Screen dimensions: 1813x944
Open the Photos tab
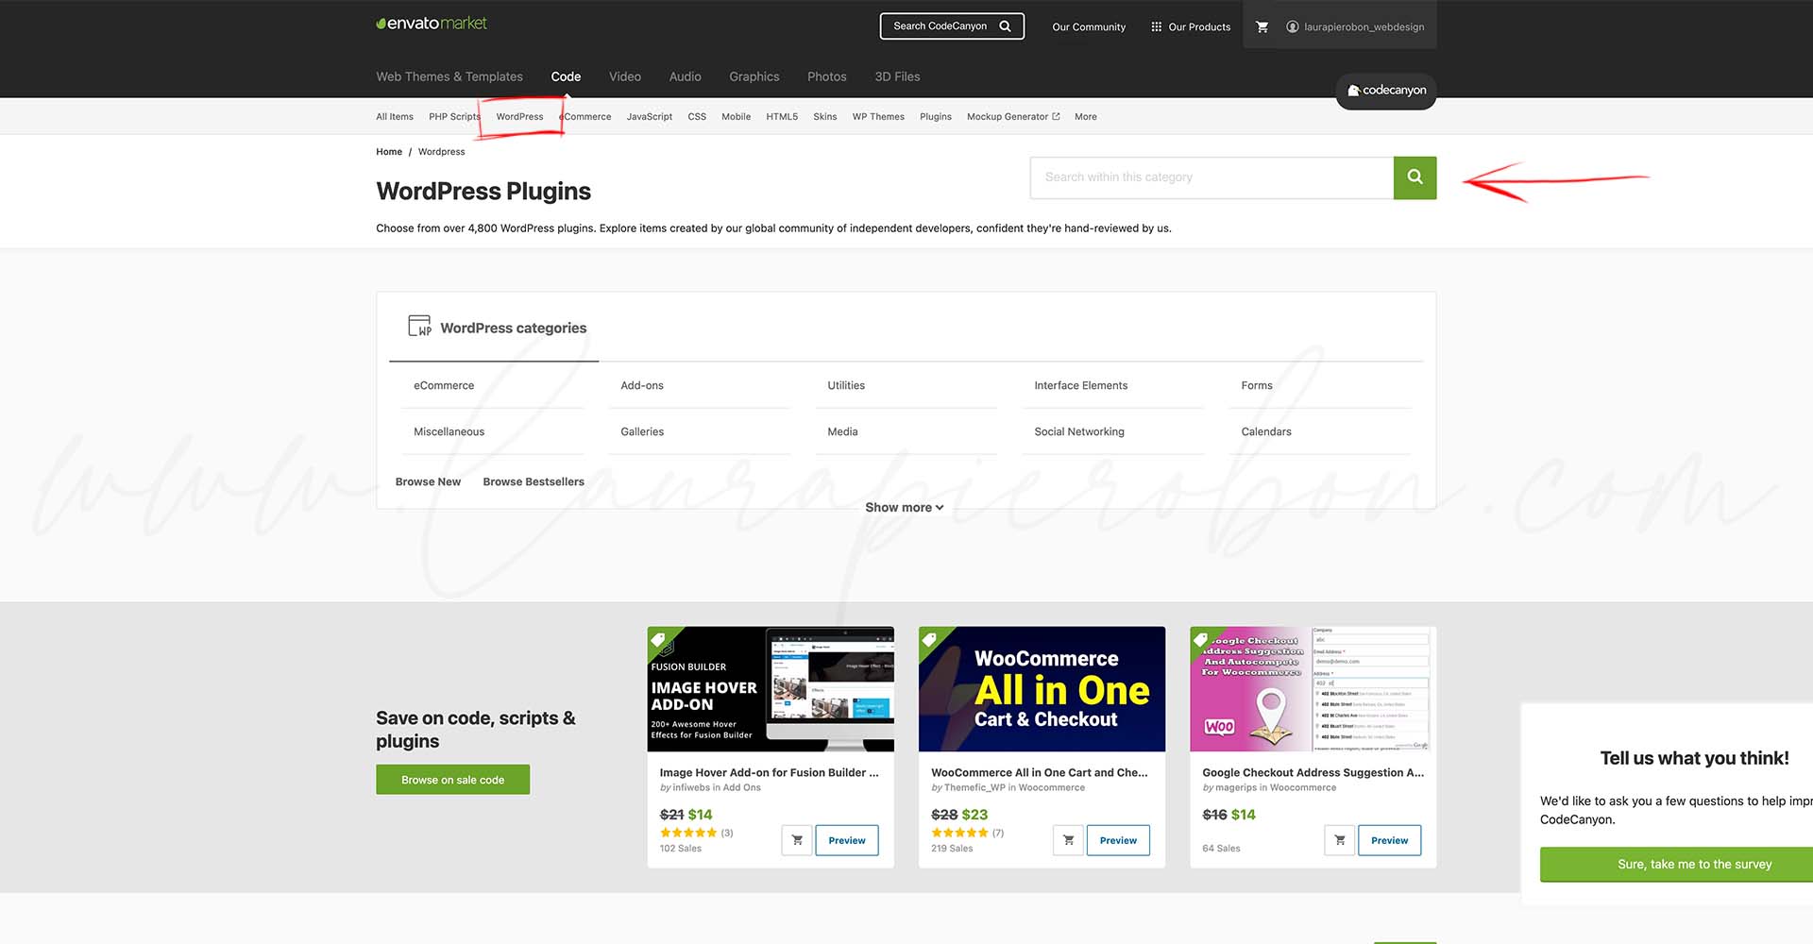[826, 76]
